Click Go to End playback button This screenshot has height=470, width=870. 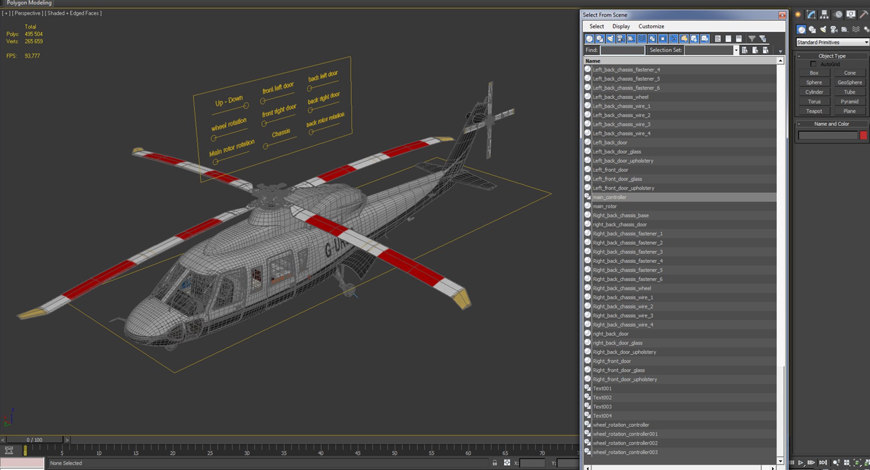point(823,463)
